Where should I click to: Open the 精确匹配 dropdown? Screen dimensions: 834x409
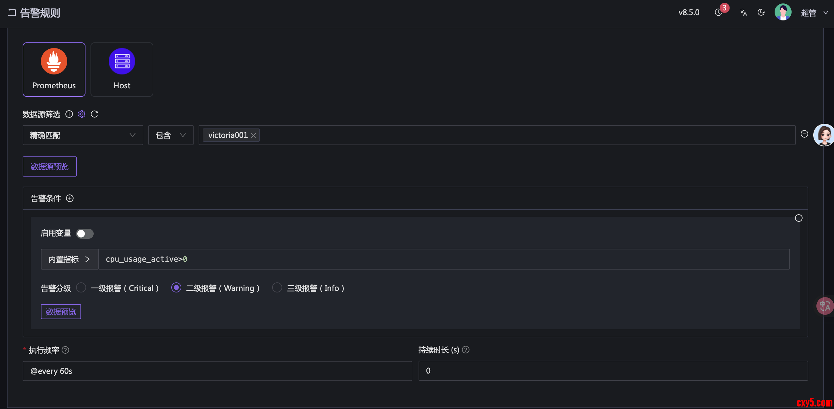click(83, 135)
